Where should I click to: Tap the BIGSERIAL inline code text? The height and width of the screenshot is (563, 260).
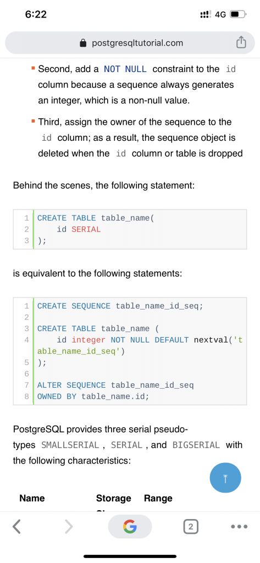click(x=196, y=445)
